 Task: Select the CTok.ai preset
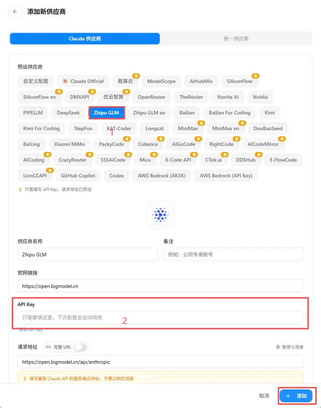[x=213, y=160]
